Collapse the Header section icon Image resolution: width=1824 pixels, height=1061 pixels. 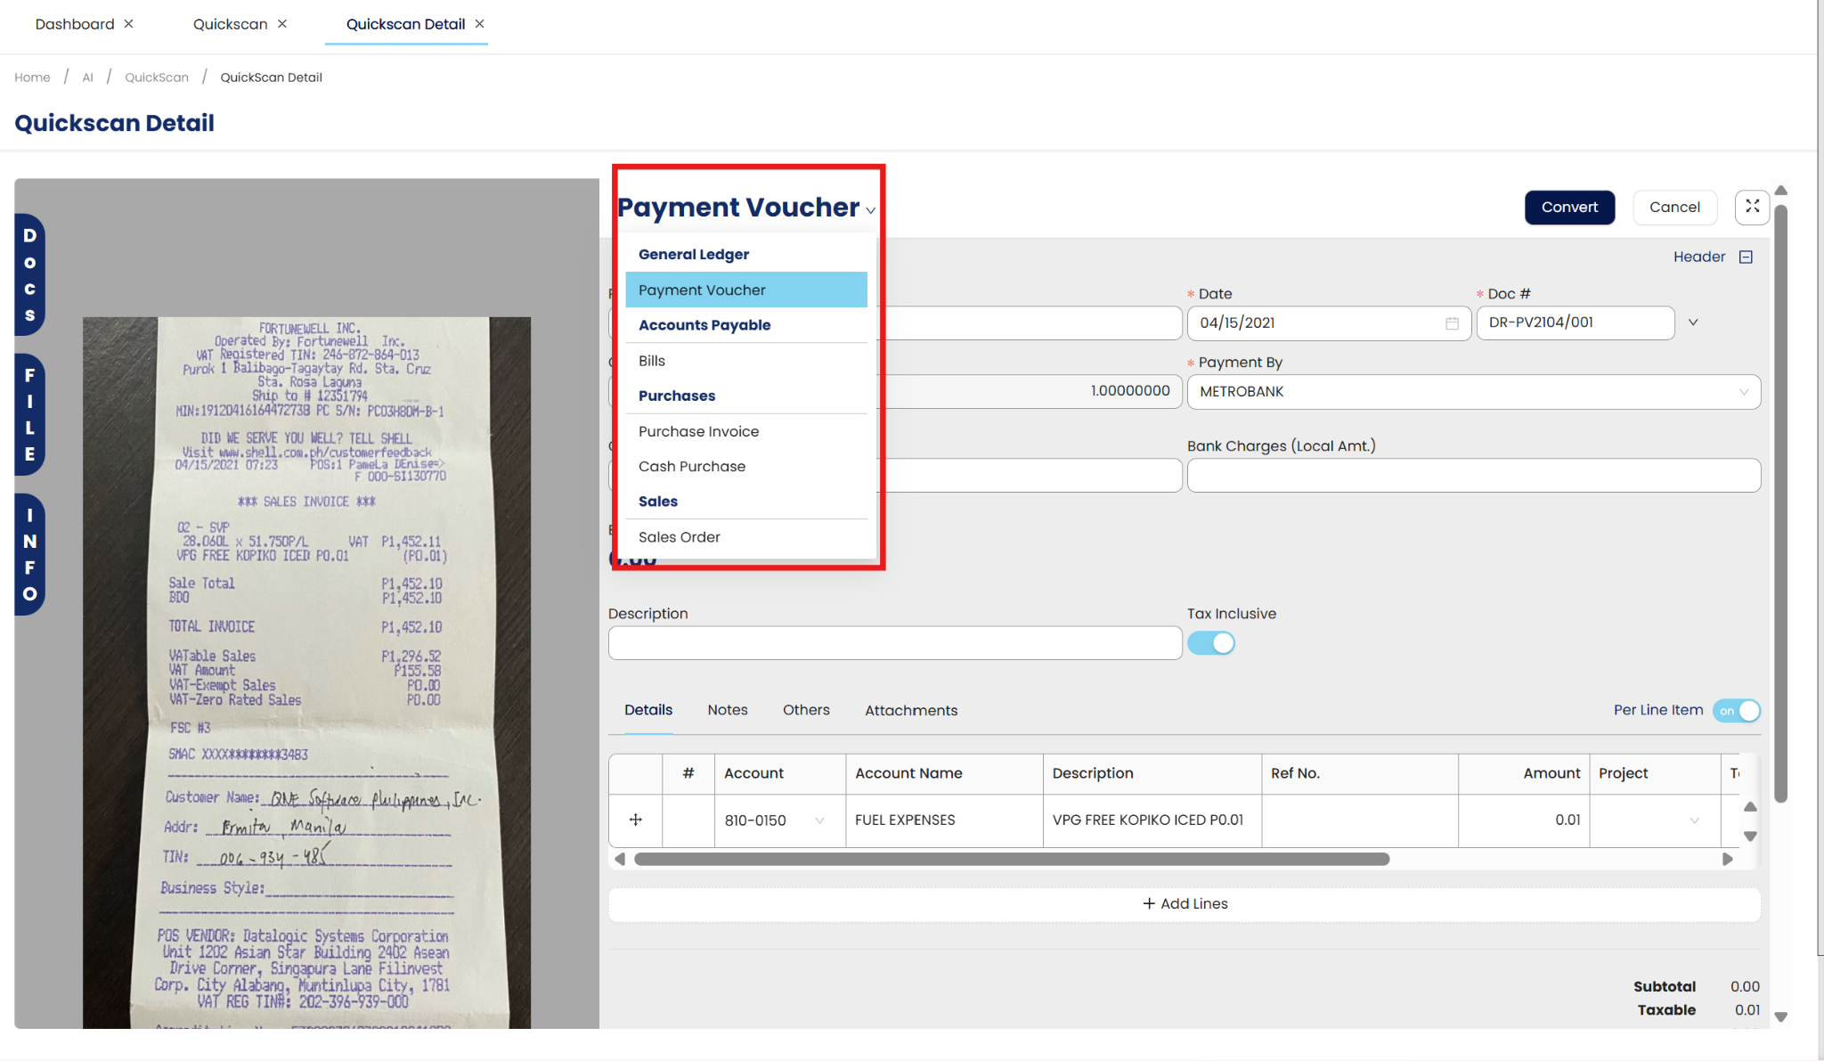(1746, 257)
